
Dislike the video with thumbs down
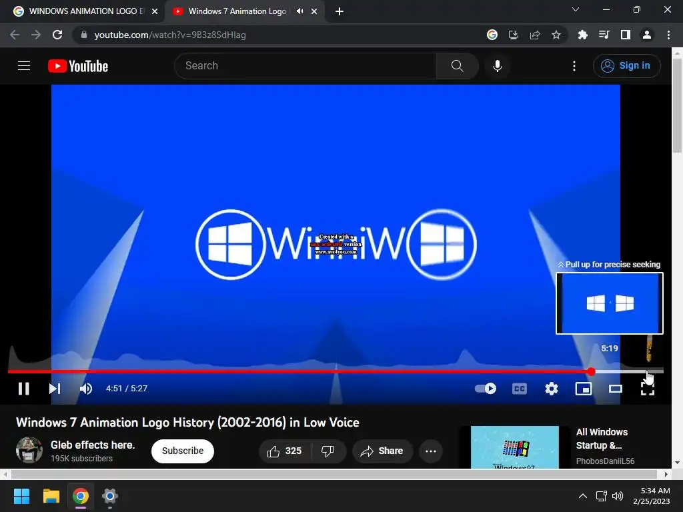pyautogui.click(x=327, y=451)
